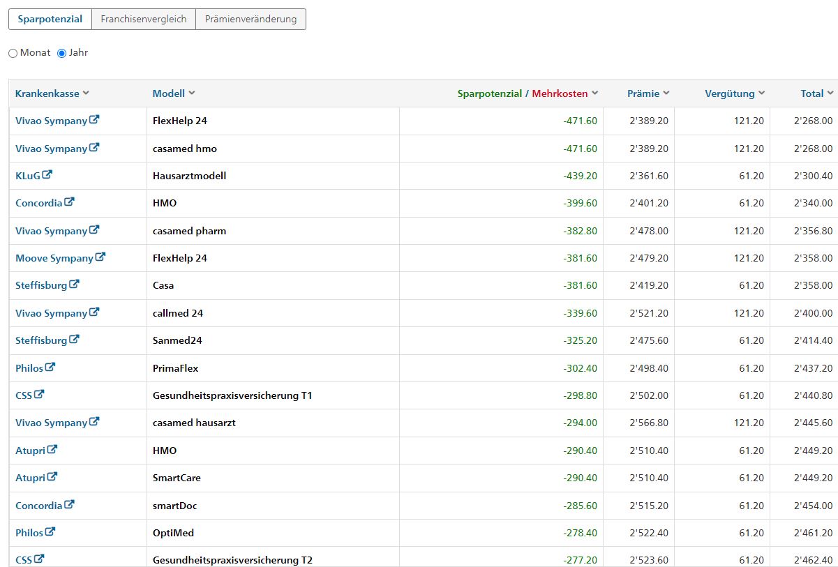The height and width of the screenshot is (567, 838).
Task: Sort by the Krankenkasse column header arrow
Action: pos(86,93)
